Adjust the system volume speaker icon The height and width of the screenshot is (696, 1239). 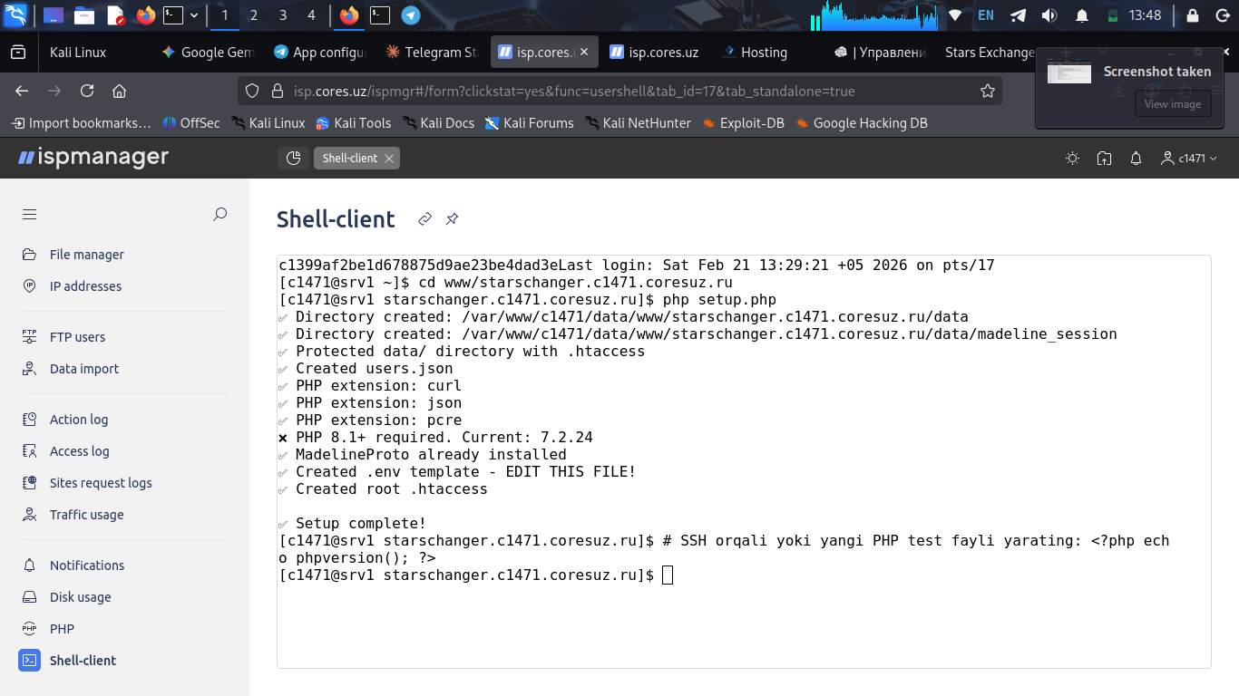(x=1049, y=15)
